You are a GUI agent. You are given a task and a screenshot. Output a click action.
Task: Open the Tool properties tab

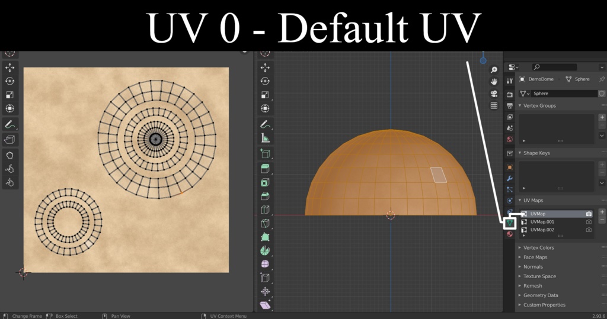tap(509, 81)
